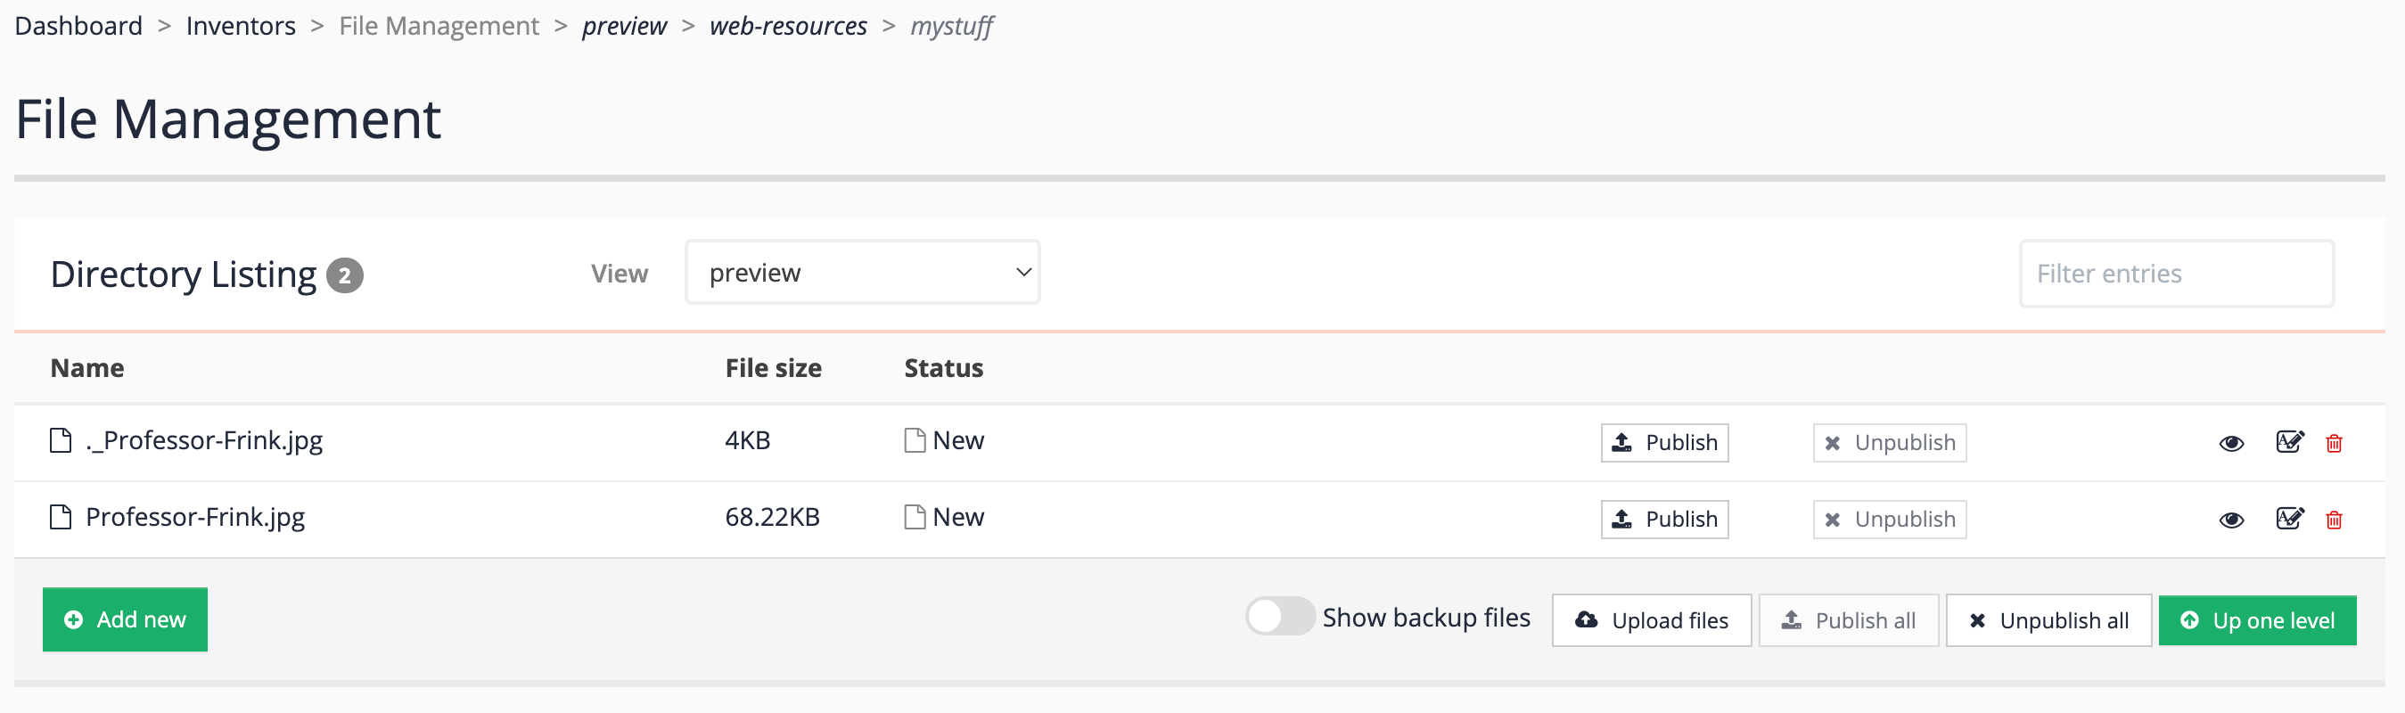Click the 68.22KB file size value

coord(772,517)
